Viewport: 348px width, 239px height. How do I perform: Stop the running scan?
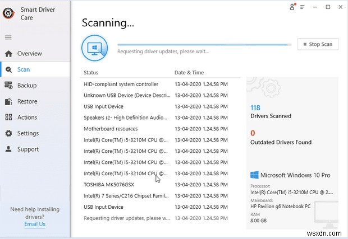coord(318,44)
